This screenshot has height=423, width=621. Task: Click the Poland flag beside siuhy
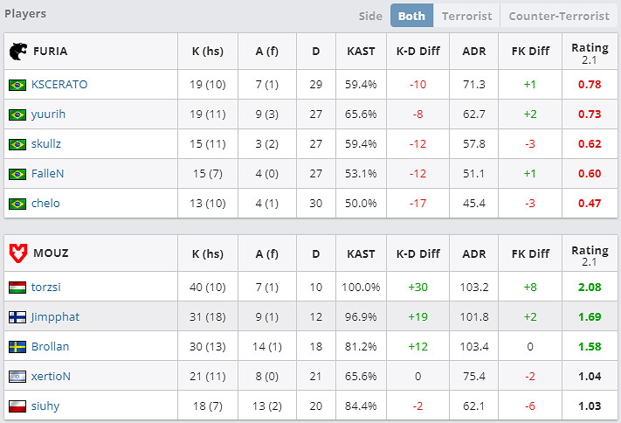17,406
